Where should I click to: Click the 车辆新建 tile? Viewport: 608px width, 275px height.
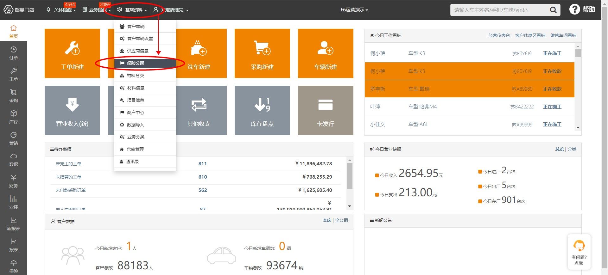coord(326,53)
